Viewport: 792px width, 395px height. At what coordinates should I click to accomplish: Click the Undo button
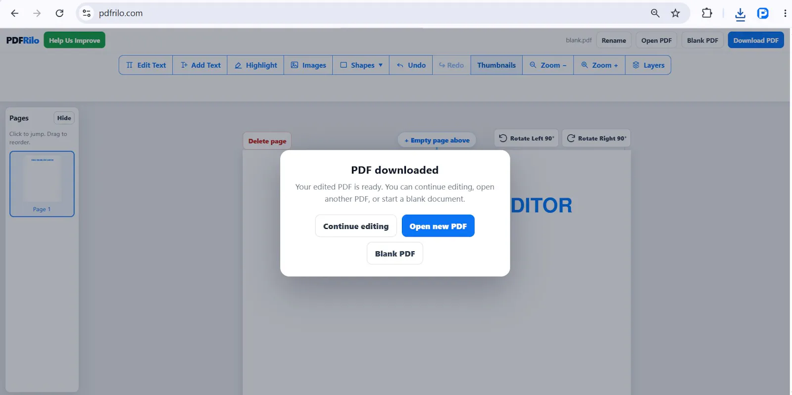[411, 65]
